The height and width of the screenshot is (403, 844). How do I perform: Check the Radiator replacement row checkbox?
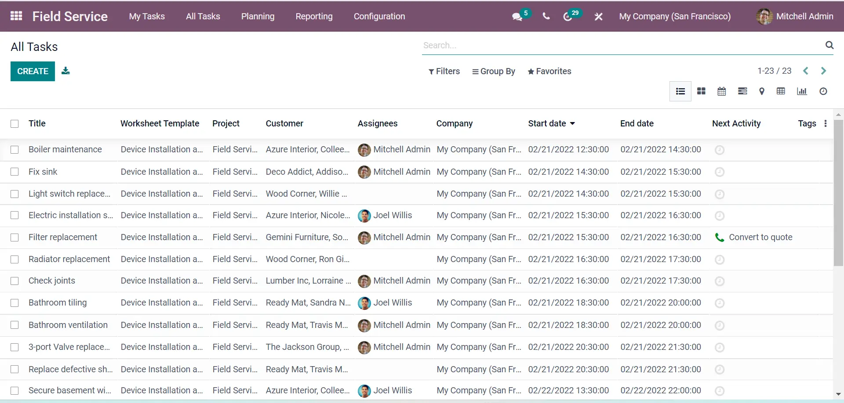click(x=15, y=259)
